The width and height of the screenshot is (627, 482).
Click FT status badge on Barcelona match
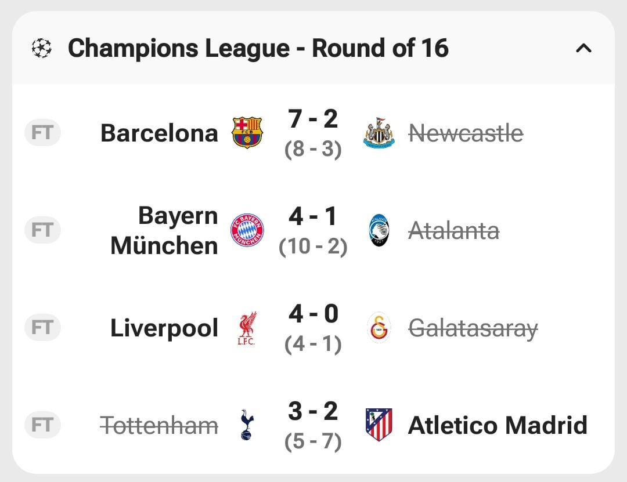point(42,133)
